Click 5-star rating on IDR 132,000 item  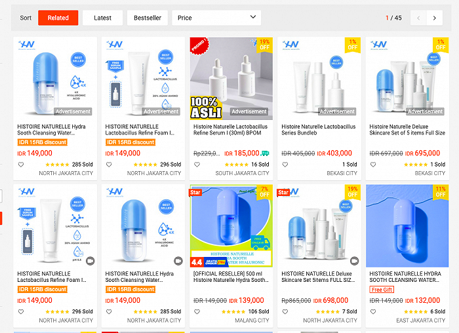pos(416,311)
